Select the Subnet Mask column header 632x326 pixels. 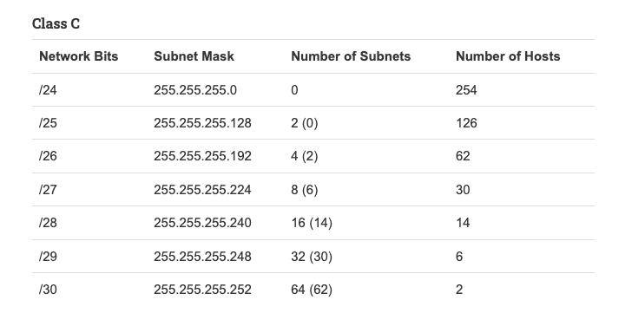click(x=194, y=56)
